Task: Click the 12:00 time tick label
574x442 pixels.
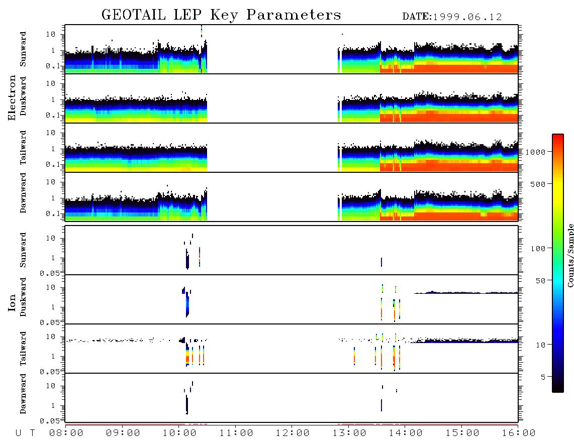Action: [x=293, y=433]
